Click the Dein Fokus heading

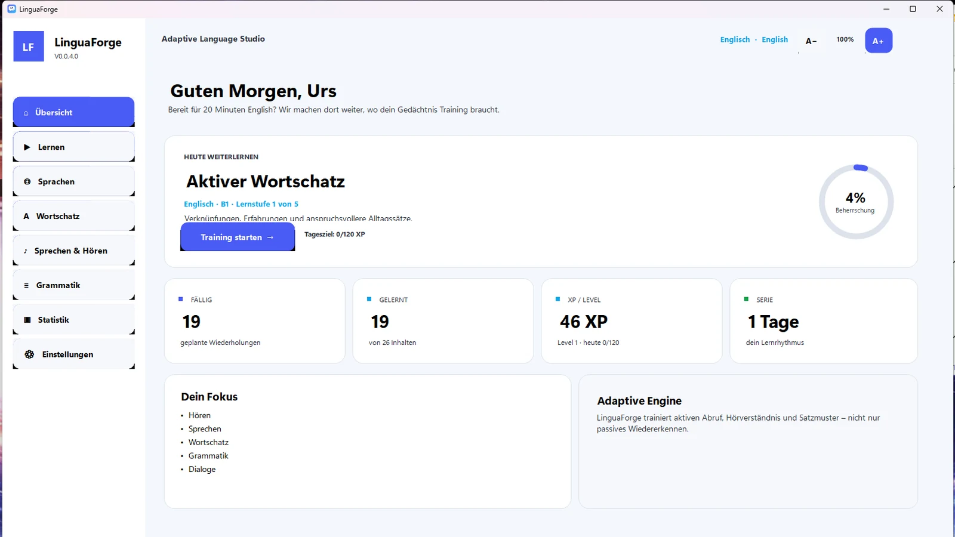coord(210,397)
